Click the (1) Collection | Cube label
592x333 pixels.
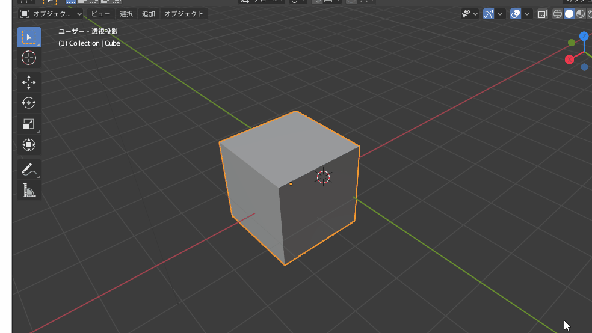pos(89,43)
